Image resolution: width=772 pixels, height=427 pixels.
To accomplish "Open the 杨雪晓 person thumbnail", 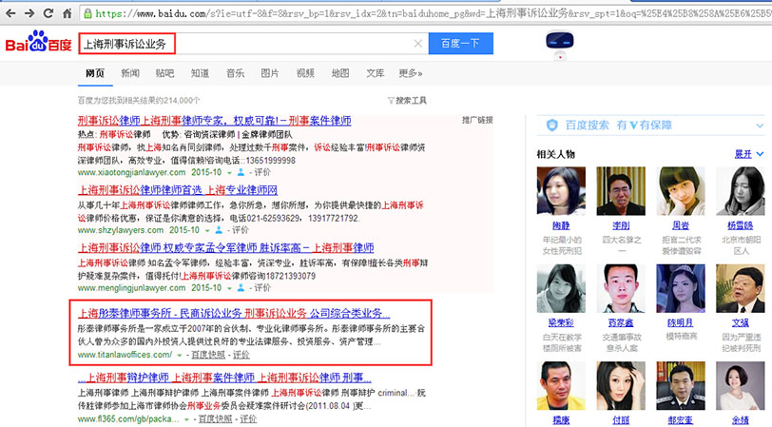I will pyautogui.click(x=741, y=191).
